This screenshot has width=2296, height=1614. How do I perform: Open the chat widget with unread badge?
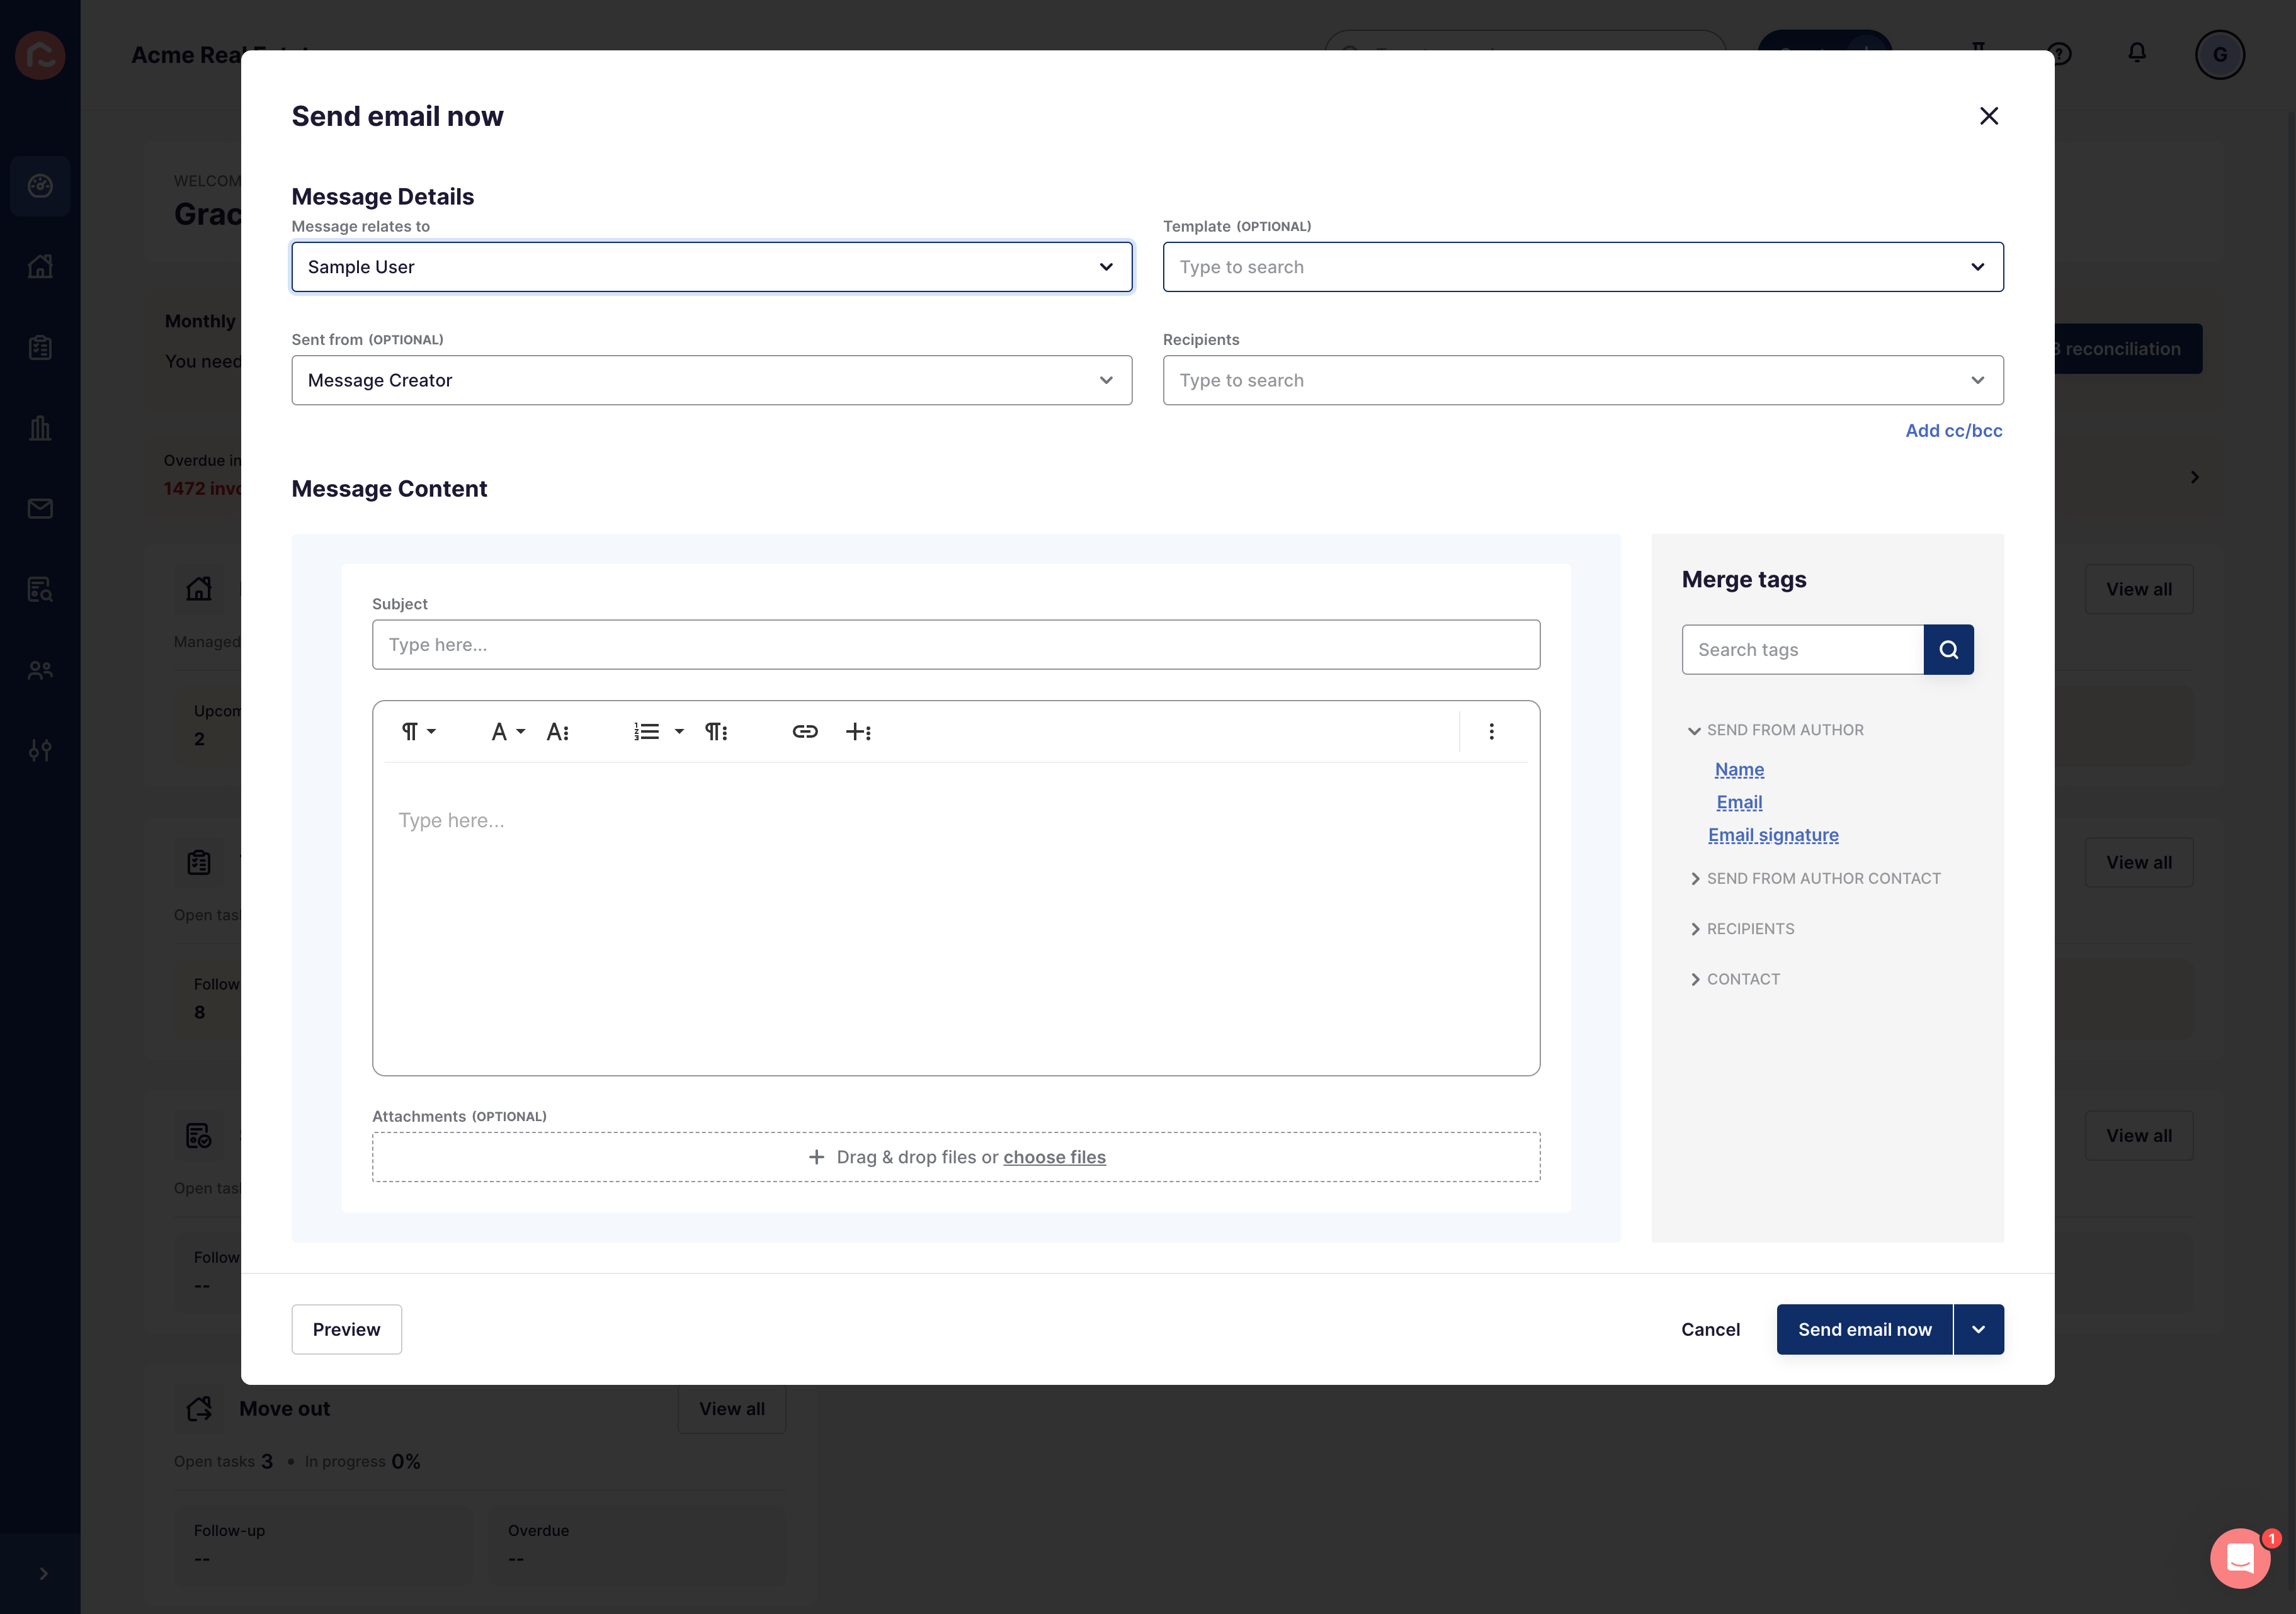click(2240, 1557)
